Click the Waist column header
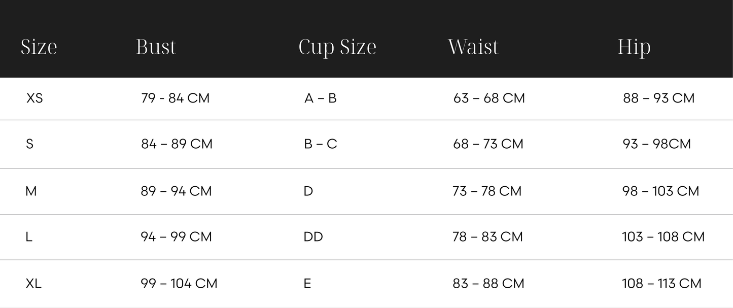The width and height of the screenshot is (733, 308). [473, 47]
